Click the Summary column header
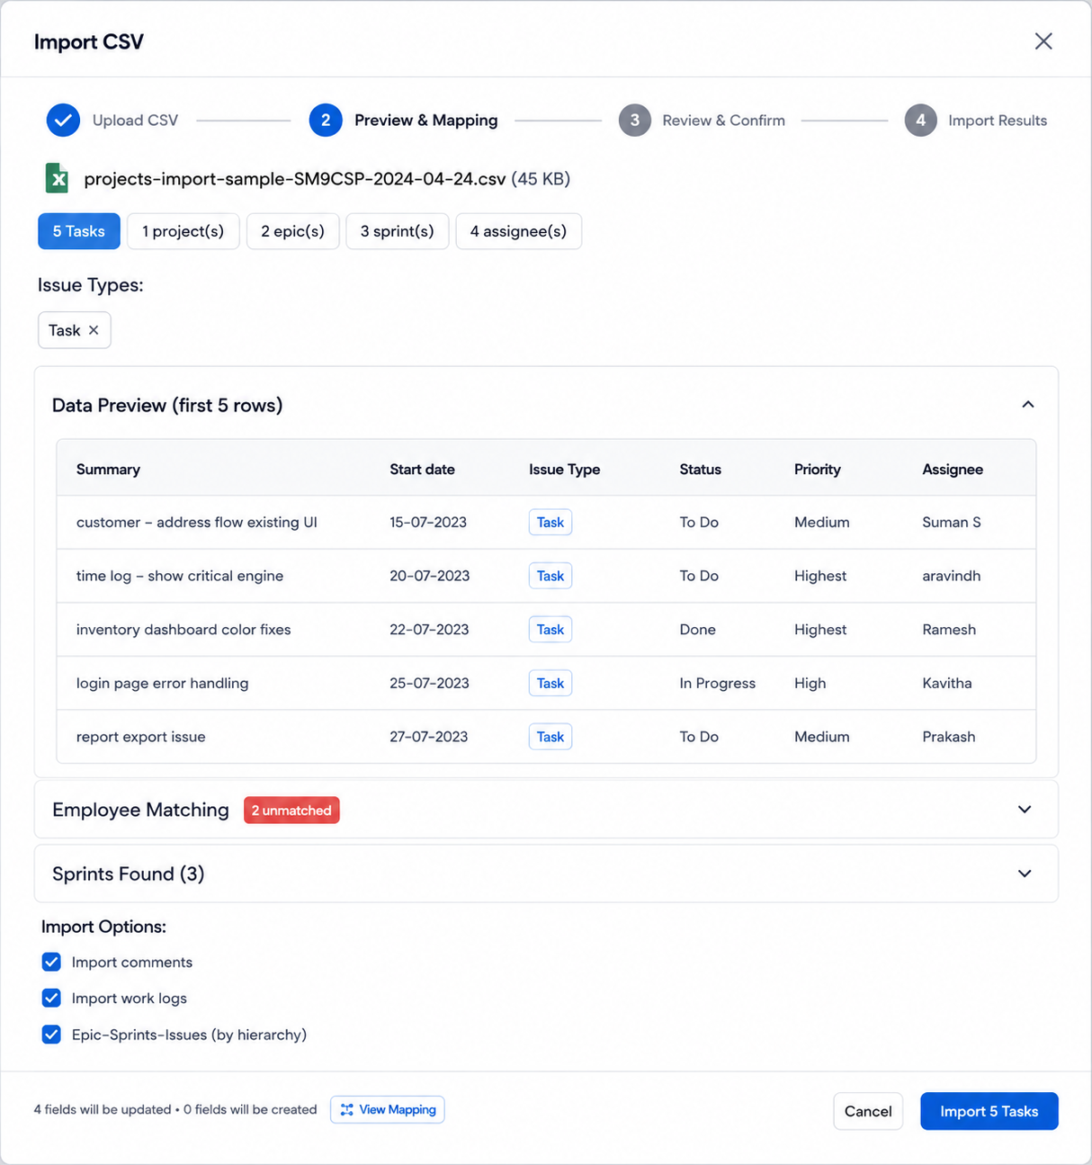The width and height of the screenshot is (1092, 1165). 108,470
